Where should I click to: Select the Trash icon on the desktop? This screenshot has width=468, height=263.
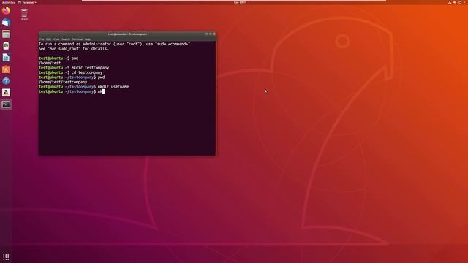(x=24, y=15)
